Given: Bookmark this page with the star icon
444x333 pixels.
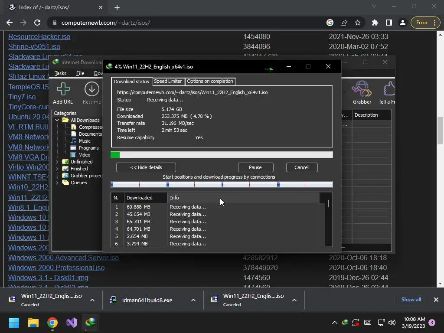Looking at the screenshot, I should tap(358, 23).
